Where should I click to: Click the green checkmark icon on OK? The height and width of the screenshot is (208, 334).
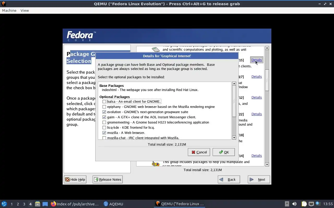pyautogui.click(x=221, y=152)
